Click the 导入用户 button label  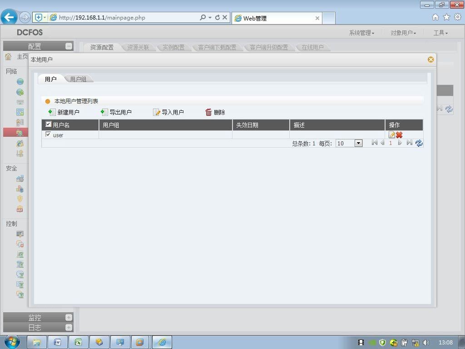coord(173,113)
